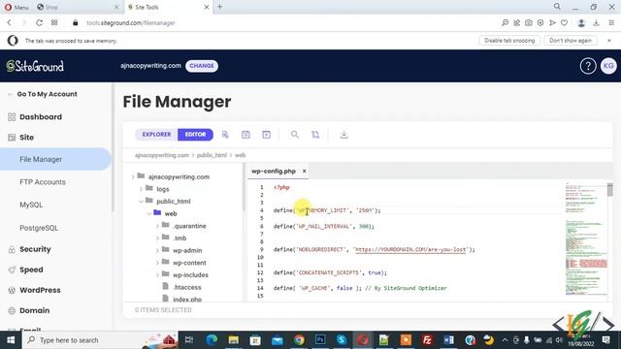Open the WordPress section in sidebar
This screenshot has width=621, height=349.
tap(40, 290)
